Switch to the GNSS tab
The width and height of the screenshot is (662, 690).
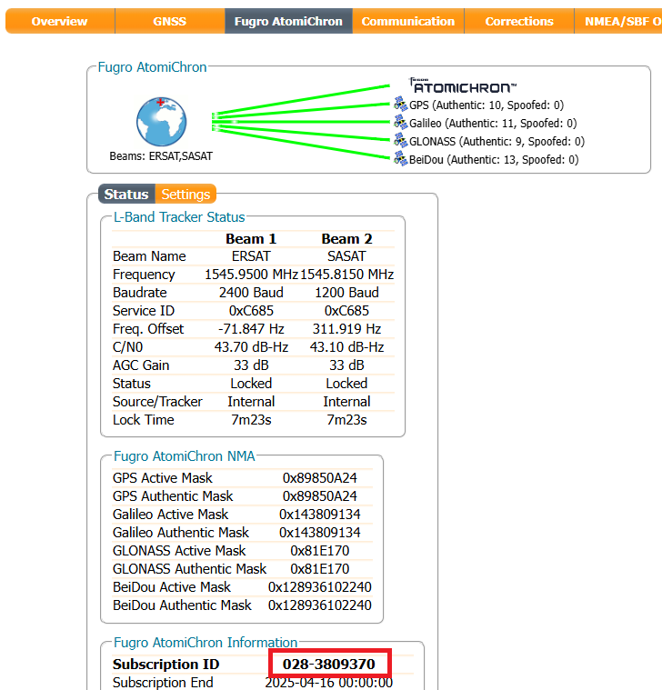(170, 21)
